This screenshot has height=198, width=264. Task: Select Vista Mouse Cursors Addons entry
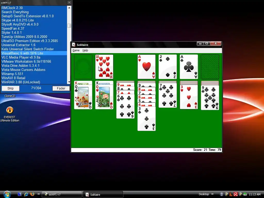34,70
